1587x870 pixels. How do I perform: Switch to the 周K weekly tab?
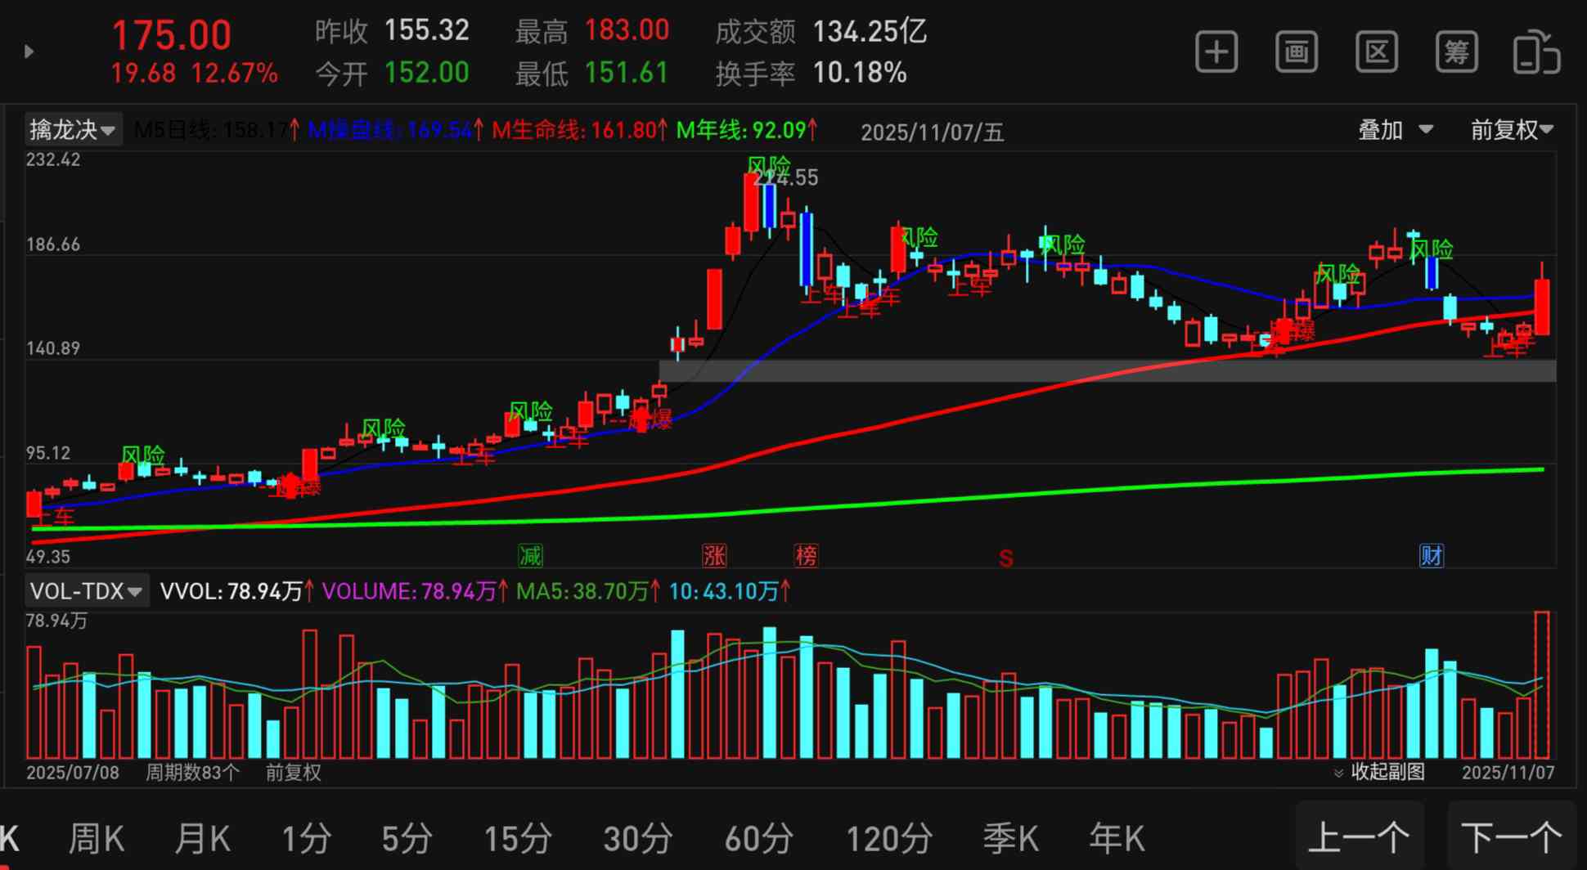97,839
